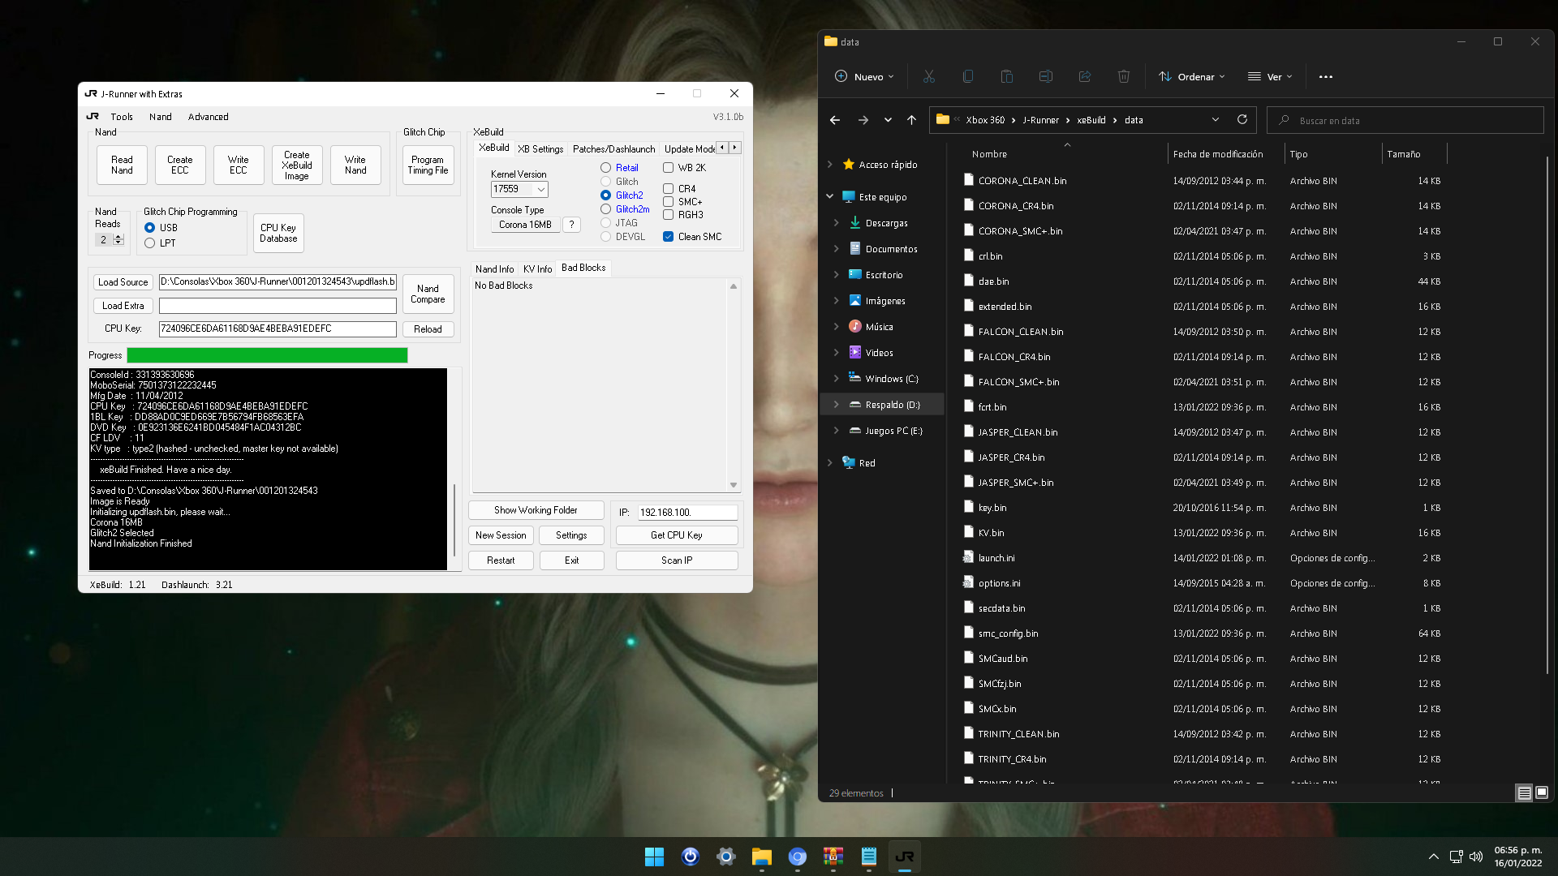The image size is (1558, 876).
Task: Go forward with Explorer forward arrow
Action: click(863, 120)
